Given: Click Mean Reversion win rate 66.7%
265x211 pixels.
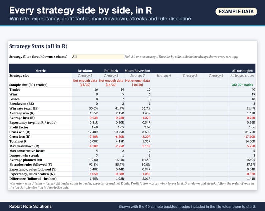Looking at the screenshot, I should click(146, 108).
